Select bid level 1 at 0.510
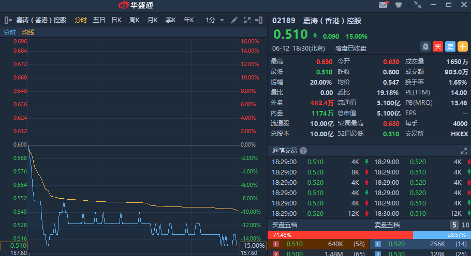Screen dimensions: 471x256 [319, 244]
